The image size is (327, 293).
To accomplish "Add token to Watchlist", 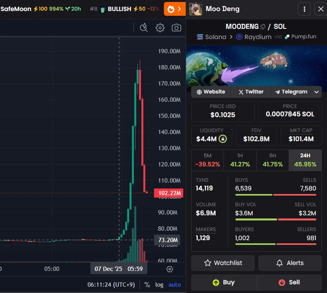I will pos(223,263).
